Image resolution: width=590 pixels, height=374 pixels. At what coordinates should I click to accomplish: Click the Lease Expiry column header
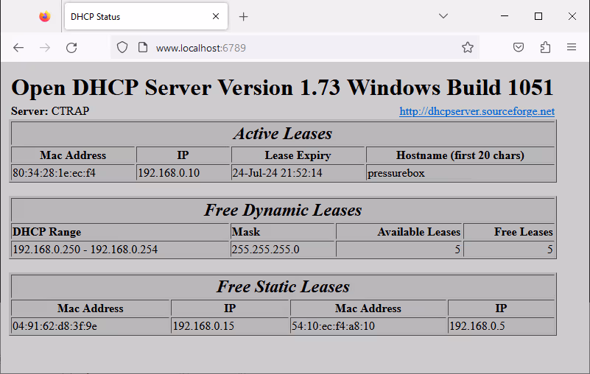[x=298, y=155]
